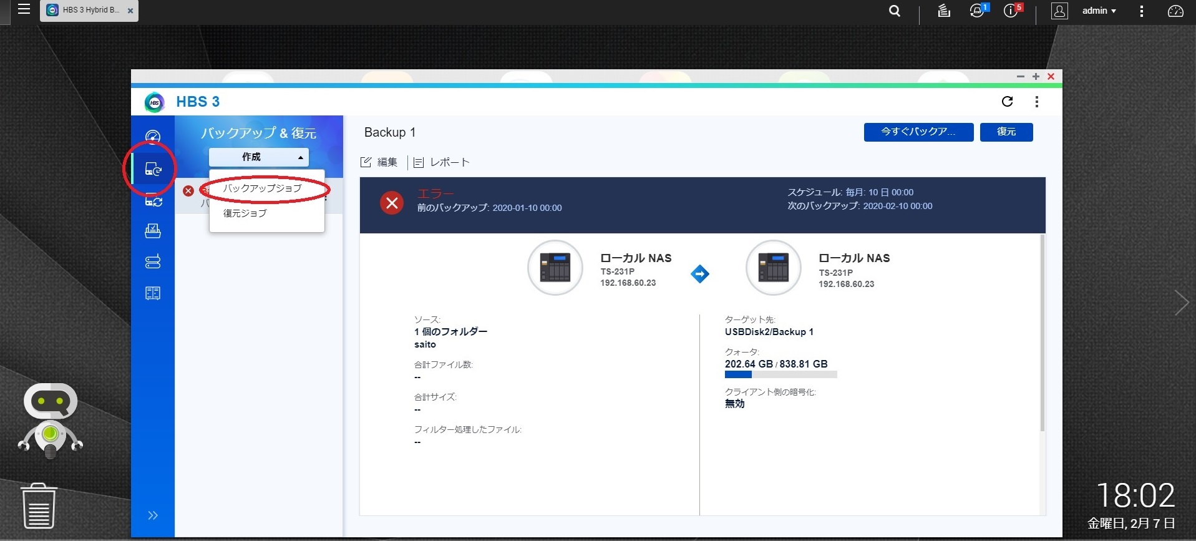Image resolution: width=1196 pixels, height=541 pixels.
Task: Click the 無効 encryption status value
Action: point(734,404)
